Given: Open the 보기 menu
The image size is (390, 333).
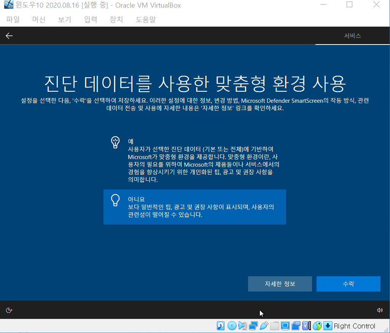Looking at the screenshot, I should tap(65, 19).
